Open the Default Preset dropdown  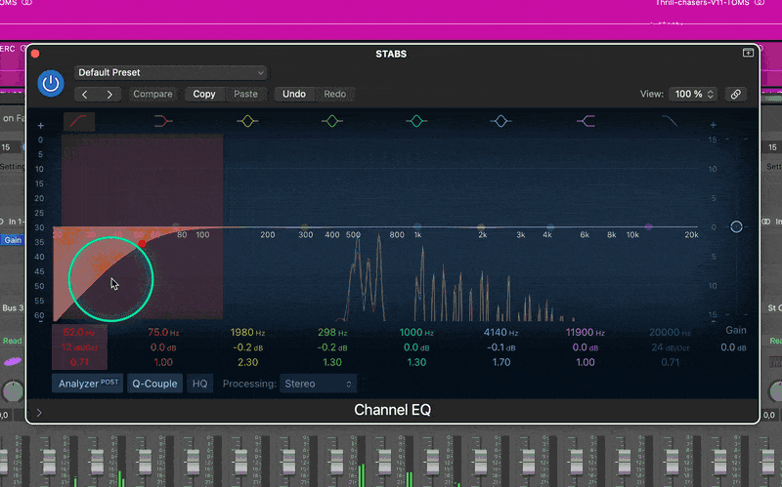[x=171, y=72]
